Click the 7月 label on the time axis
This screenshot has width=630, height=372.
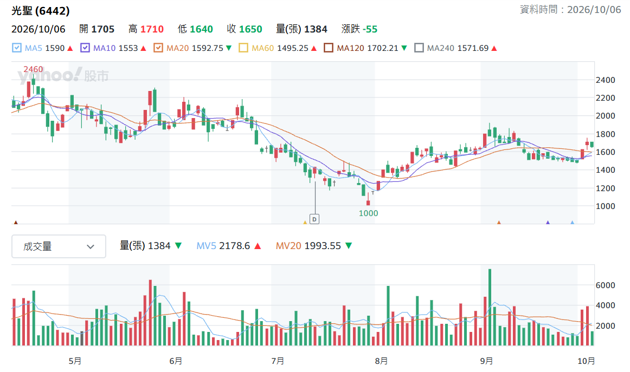coord(278,361)
